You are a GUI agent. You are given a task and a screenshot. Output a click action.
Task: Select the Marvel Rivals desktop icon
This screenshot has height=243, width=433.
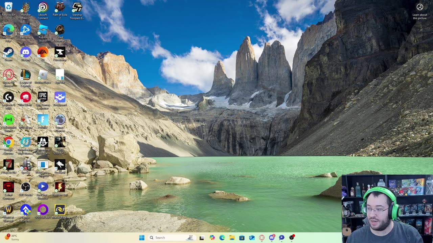[x=60, y=212]
